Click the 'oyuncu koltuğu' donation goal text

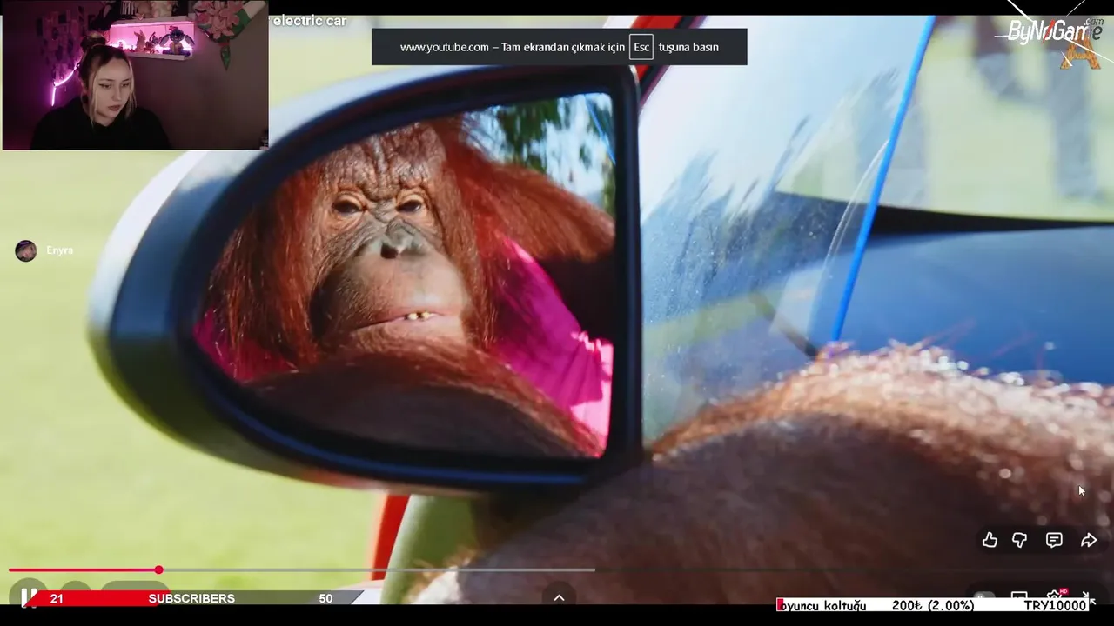coord(823,605)
